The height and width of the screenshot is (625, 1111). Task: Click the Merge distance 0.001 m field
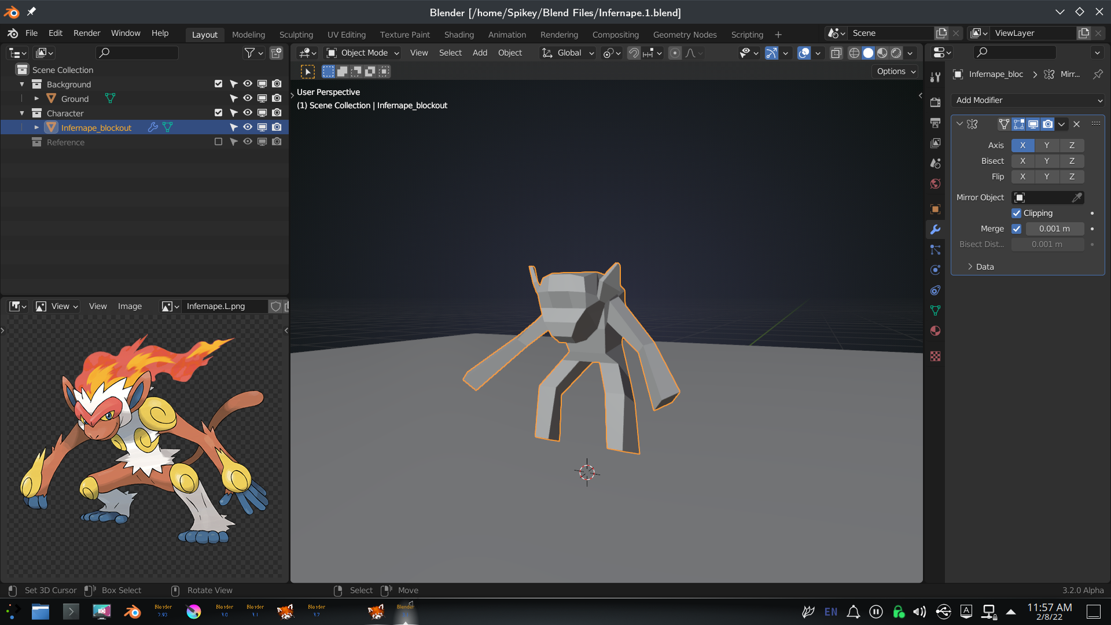click(x=1054, y=229)
